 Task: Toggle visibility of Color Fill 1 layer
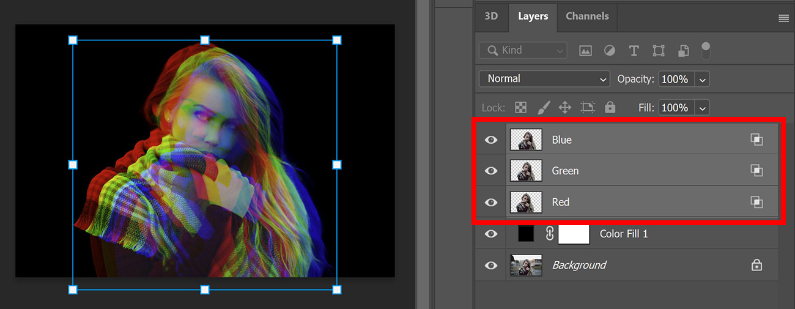491,234
